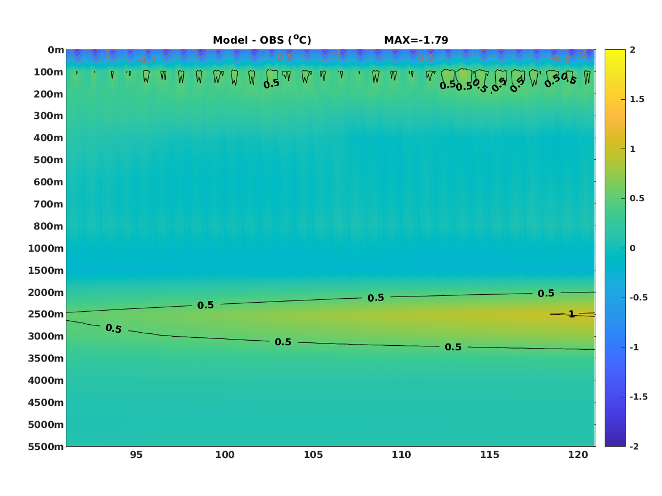Select the "1500m" depth tick label
This screenshot has width=662, height=496.
(45, 270)
